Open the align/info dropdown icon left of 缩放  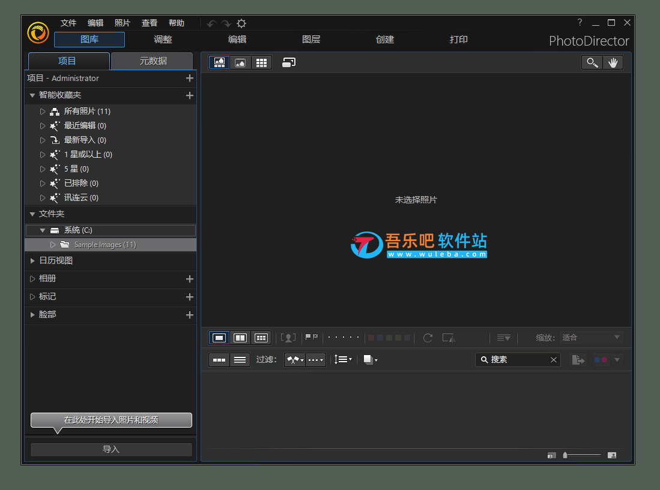pos(503,338)
